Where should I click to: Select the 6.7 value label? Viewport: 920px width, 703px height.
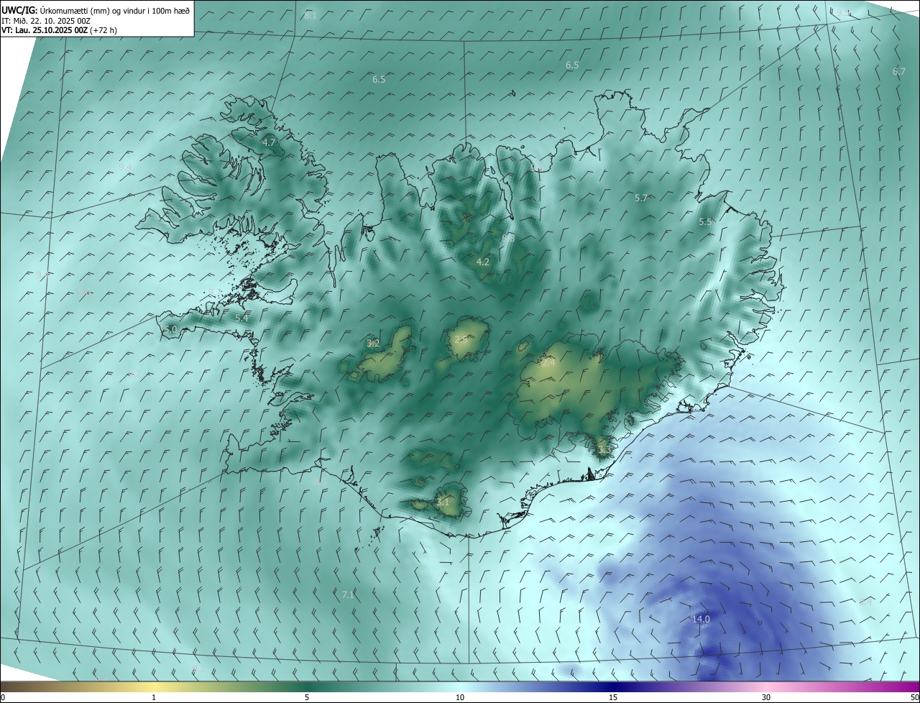point(899,71)
